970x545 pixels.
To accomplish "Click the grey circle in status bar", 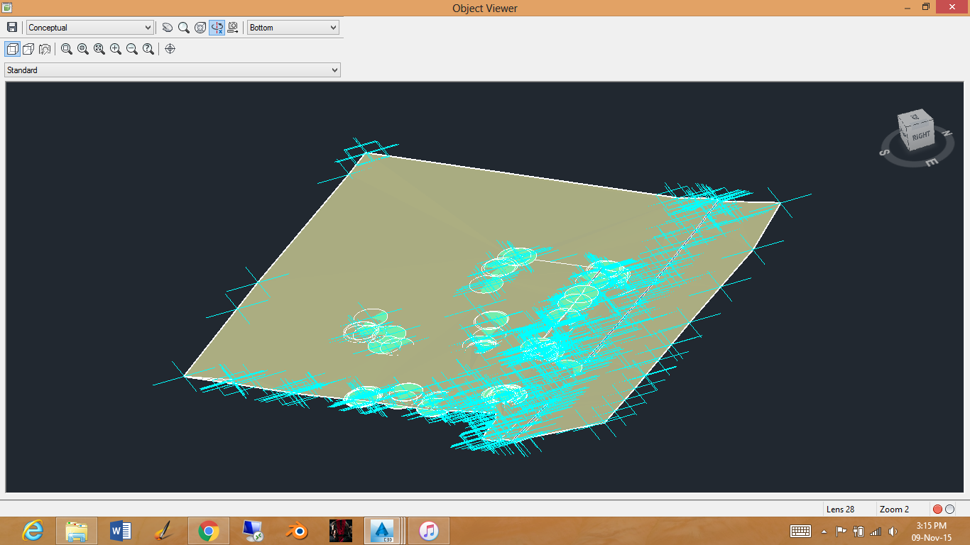I will point(950,510).
